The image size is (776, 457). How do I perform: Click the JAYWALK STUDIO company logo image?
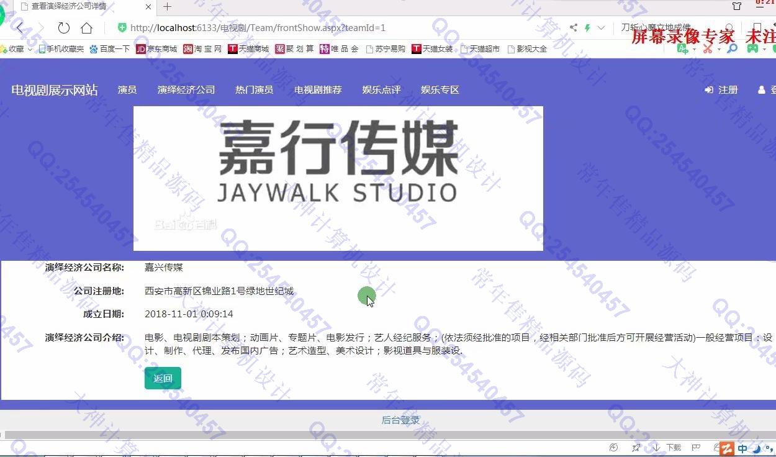(x=338, y=178)
